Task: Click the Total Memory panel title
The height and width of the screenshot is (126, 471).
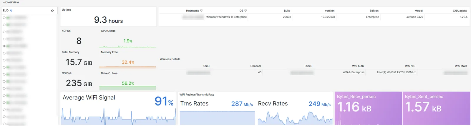Action: tap(71, 52)
